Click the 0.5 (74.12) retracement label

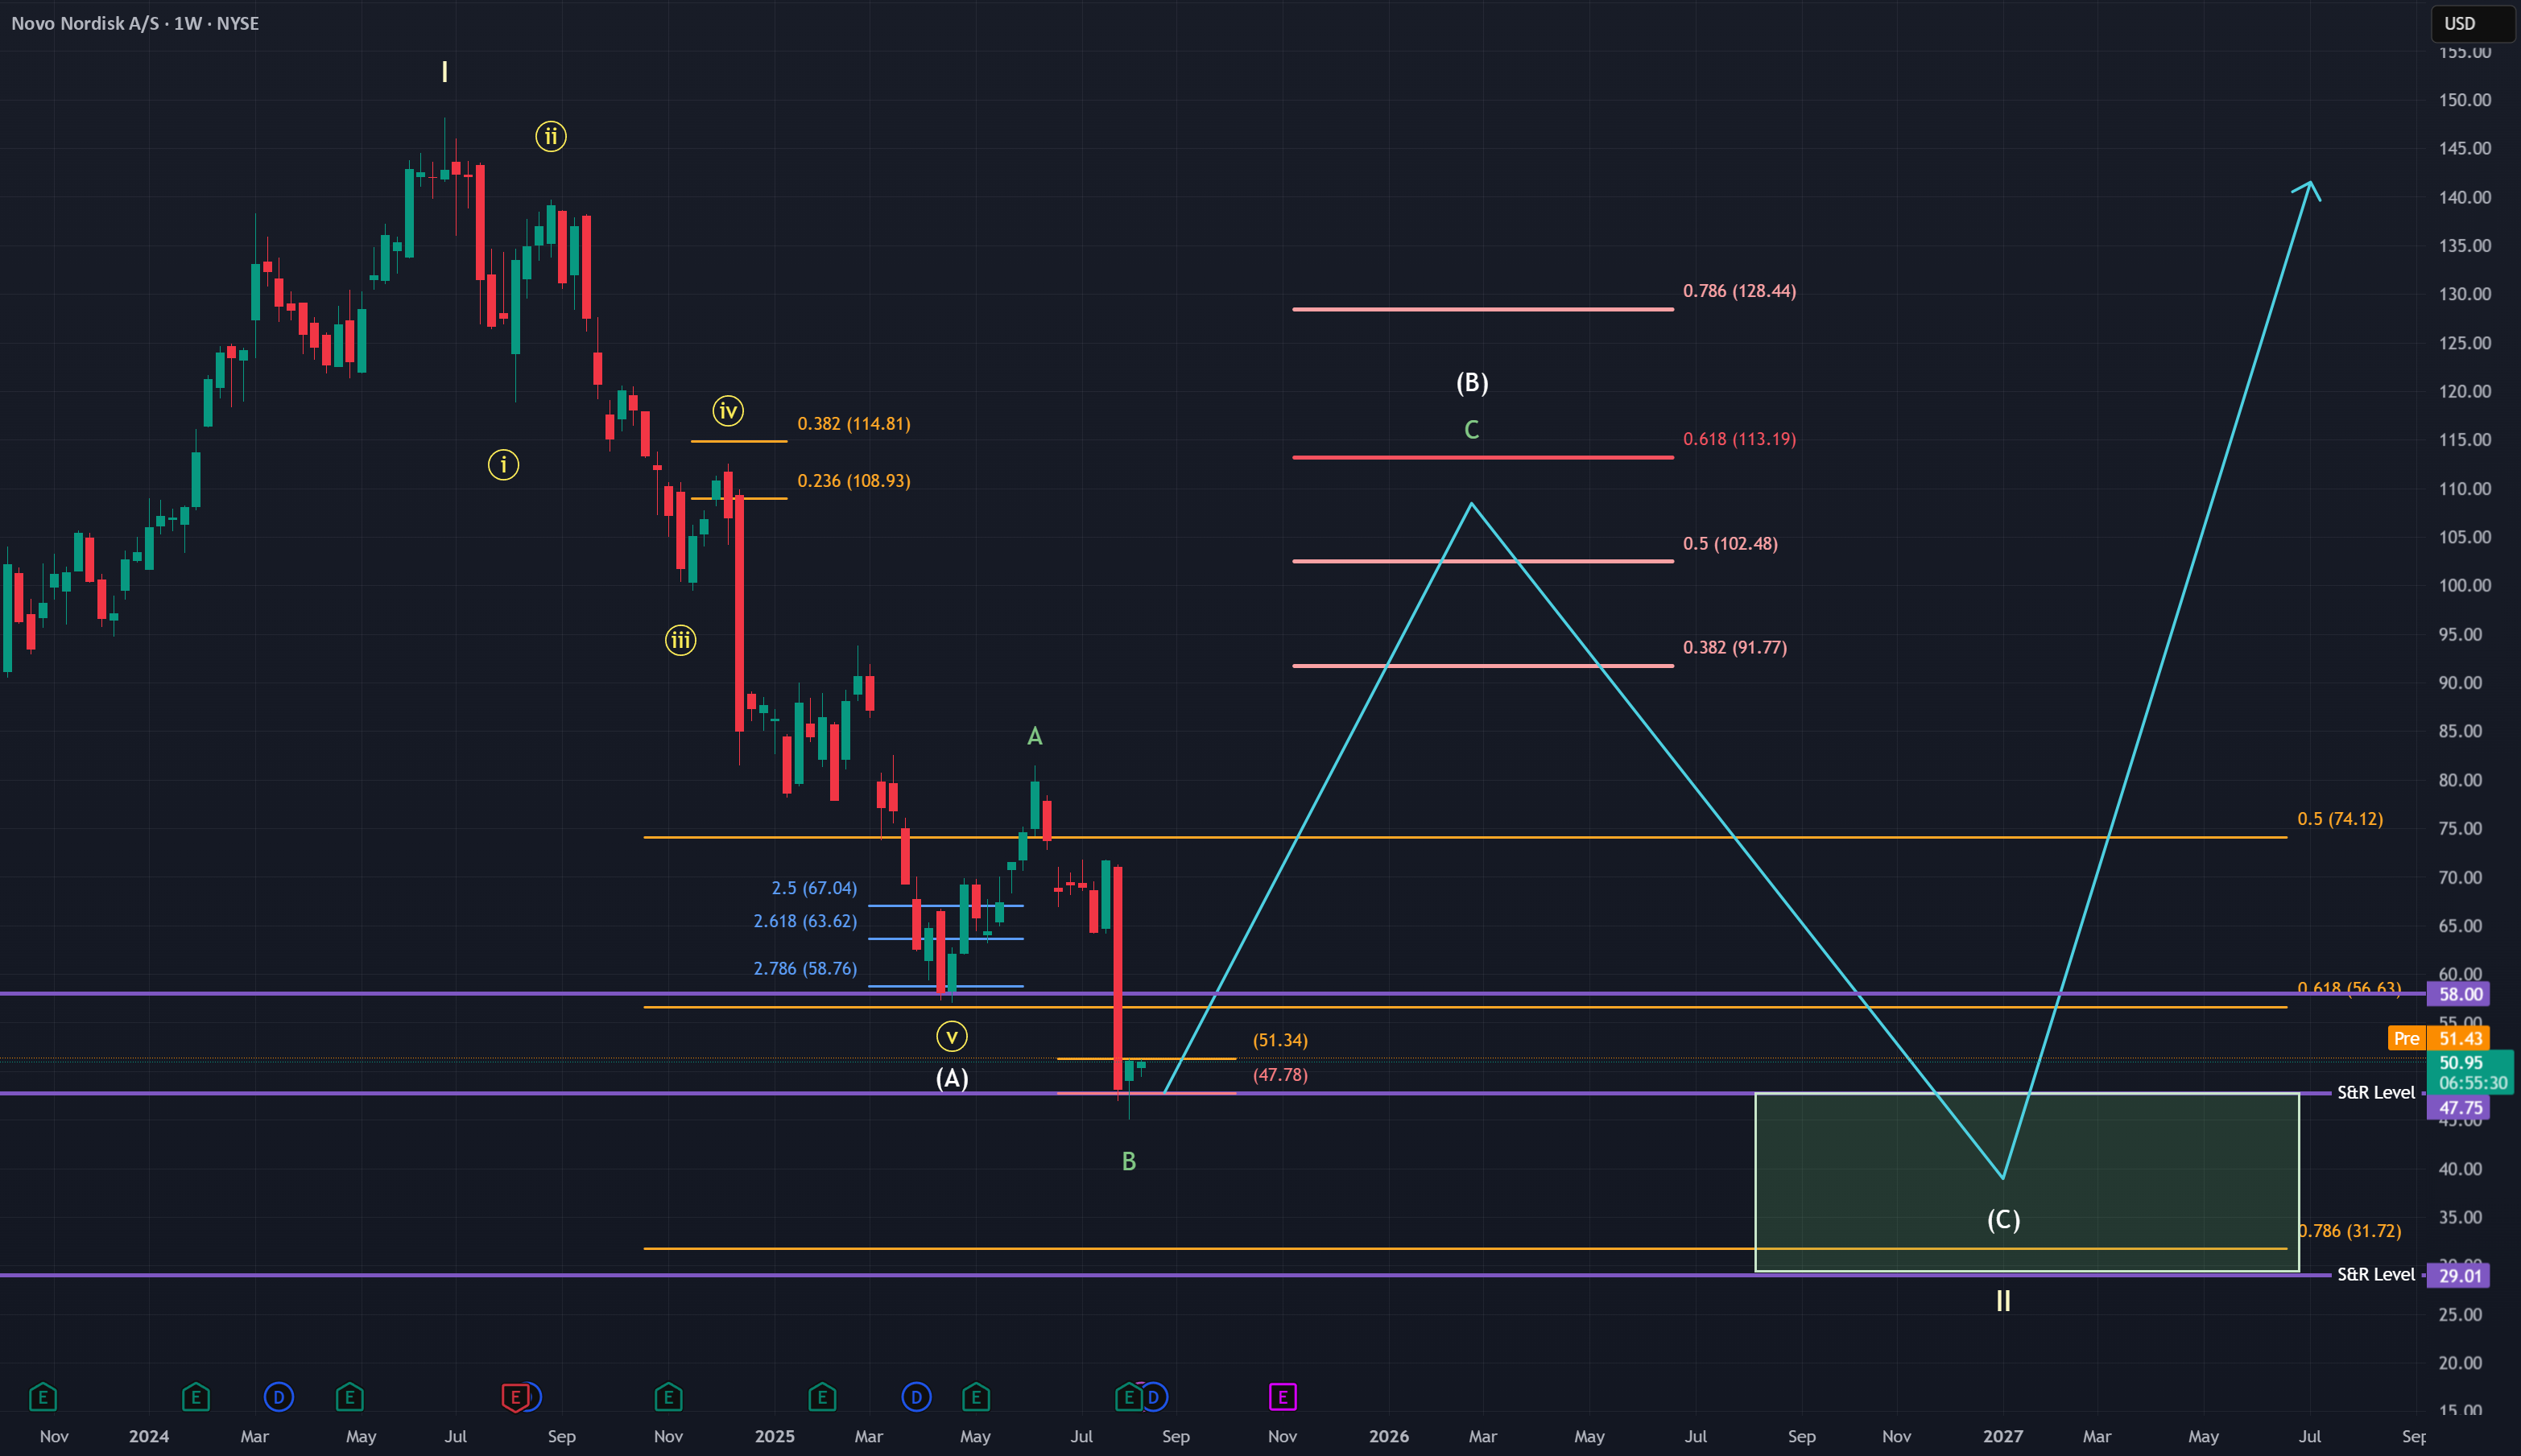click(2340, 819)
